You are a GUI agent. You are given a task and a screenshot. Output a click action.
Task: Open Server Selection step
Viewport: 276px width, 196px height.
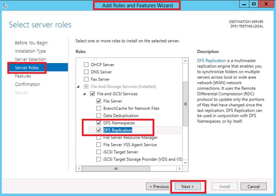pyautogui.click(x=30, y=59)
